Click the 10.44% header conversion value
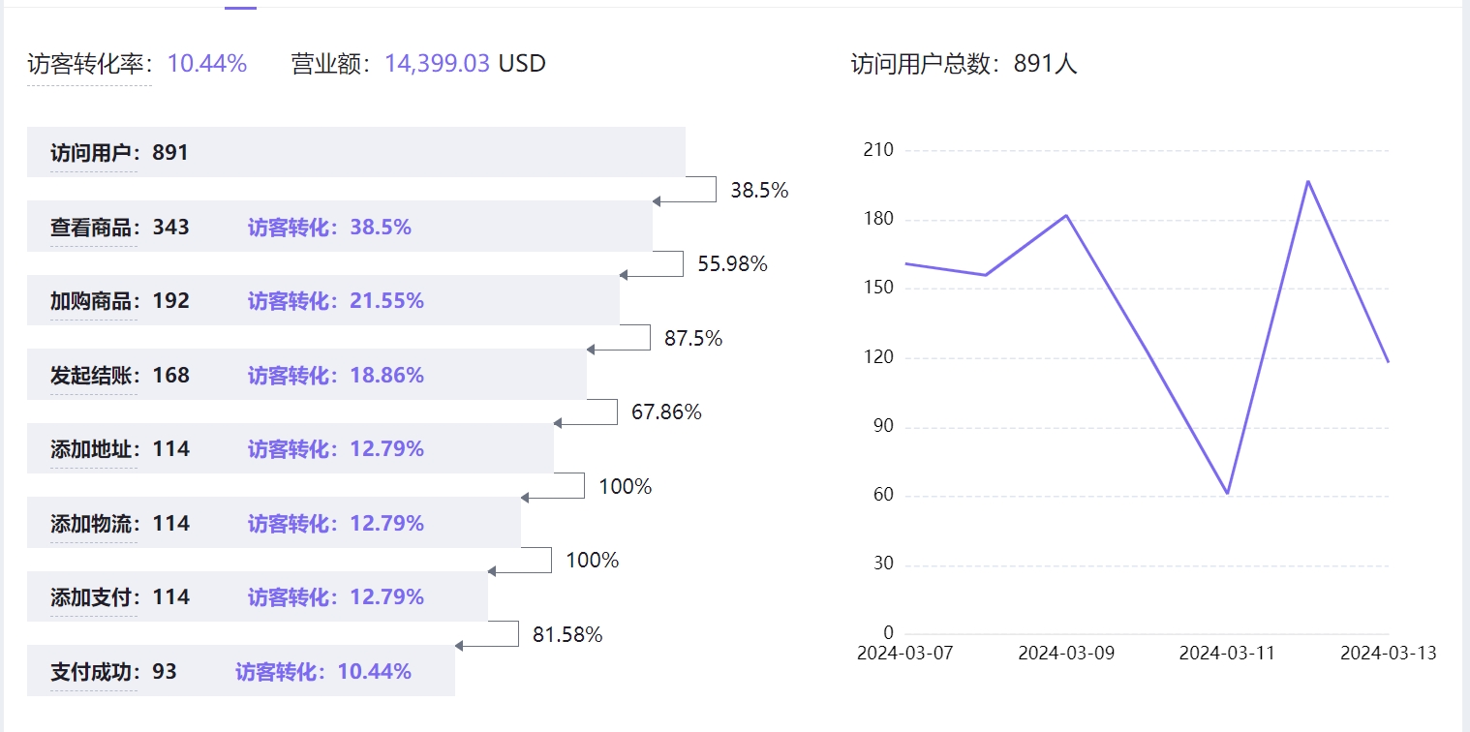The width and height of the screenshot is (1470, 732). (207, 64)
